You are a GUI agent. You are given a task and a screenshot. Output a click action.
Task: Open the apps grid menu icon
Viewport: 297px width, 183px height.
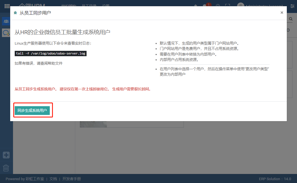(7, 6)
